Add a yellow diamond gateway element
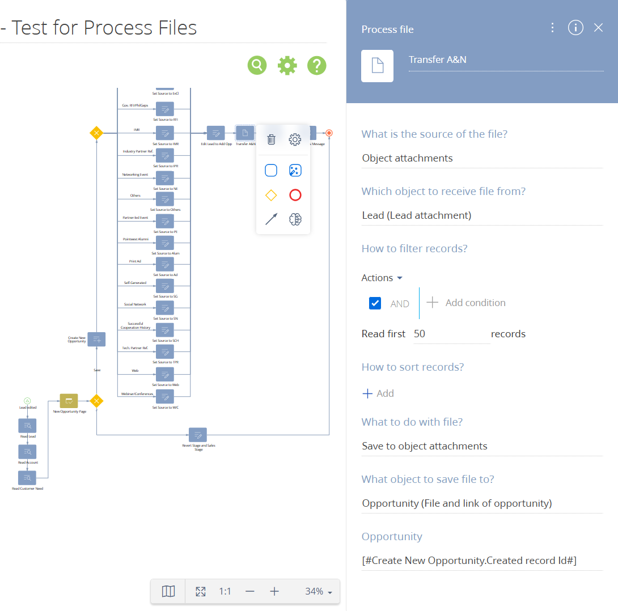The image size is (618, 611). [271, 195]
